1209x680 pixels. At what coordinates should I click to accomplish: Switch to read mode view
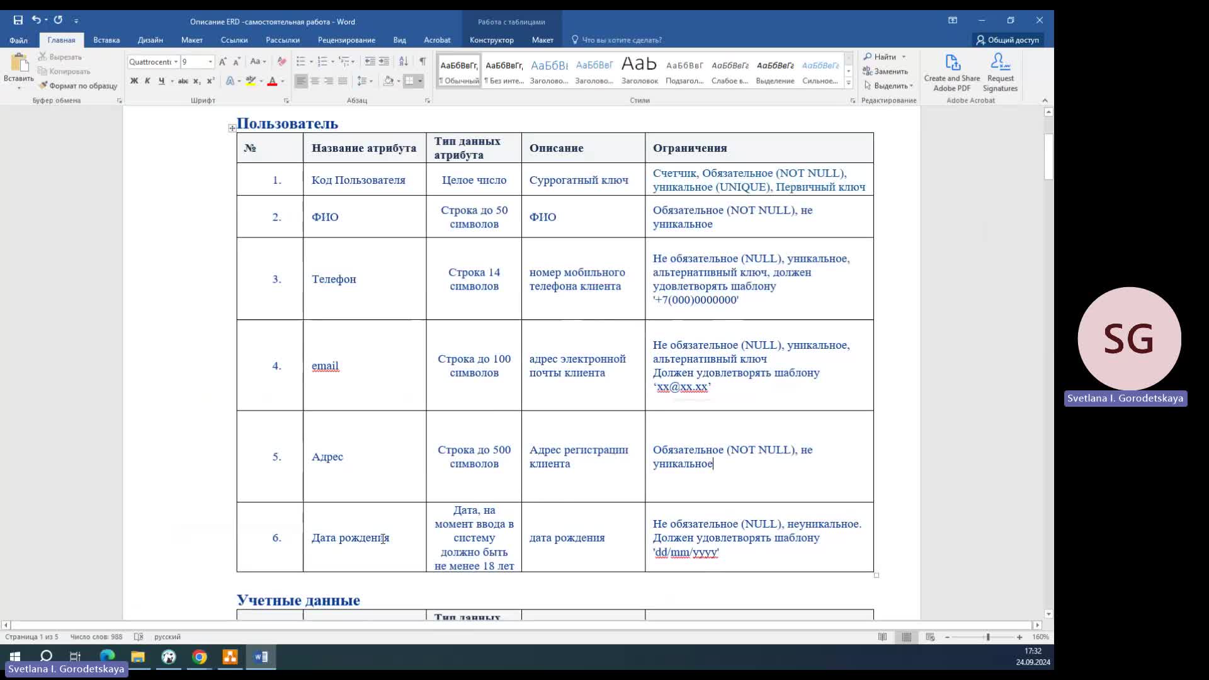coord(883,637)
